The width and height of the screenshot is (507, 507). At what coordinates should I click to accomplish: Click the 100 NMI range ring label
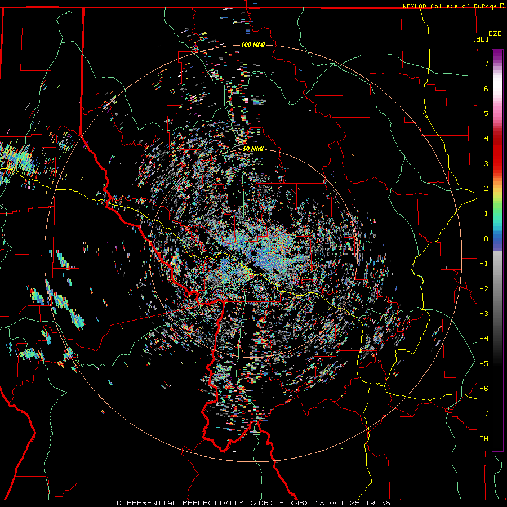pyautogui.click(x=253, y=45)
